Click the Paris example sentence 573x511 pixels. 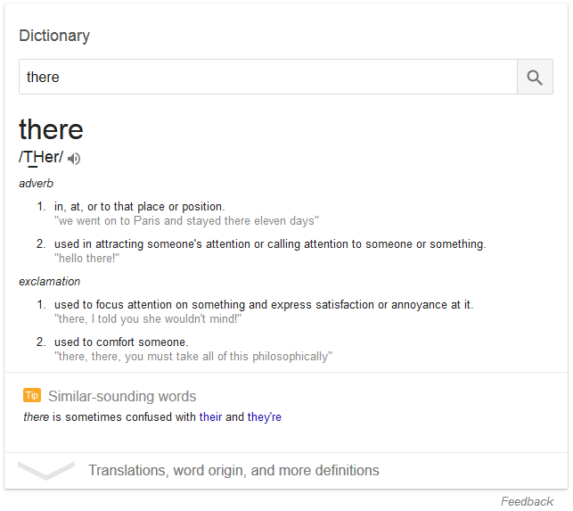point(186,220)
